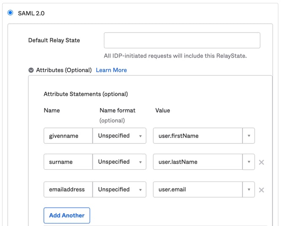Open Name format dropdown for givenname
The image size is (283, 226).
pyautogui.click(x=119, y=136)
